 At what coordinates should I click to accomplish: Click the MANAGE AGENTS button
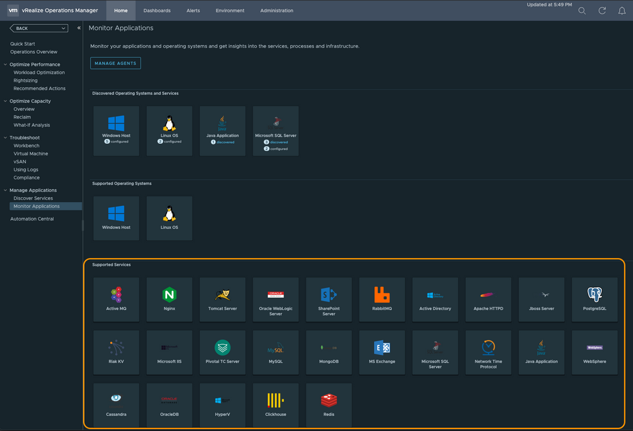115,63
